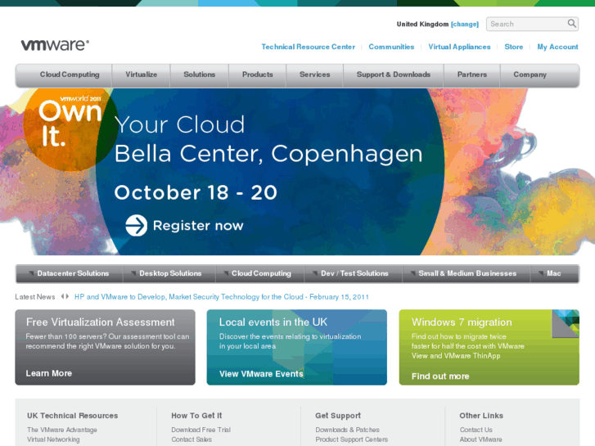The width and height of the screenshot is (595, 446).
Task: Visit the Store link
Action: 513,47
